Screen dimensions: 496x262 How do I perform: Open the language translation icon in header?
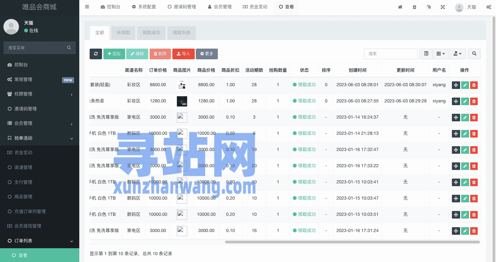[x=428, y=7]
